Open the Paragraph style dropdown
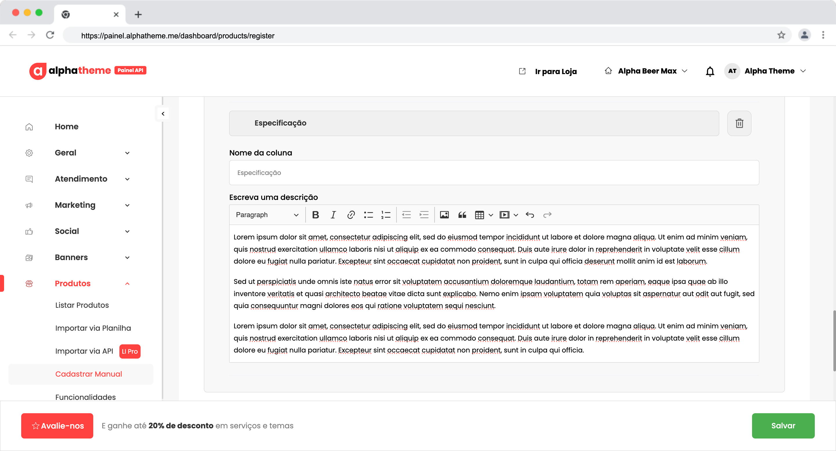 [267, 215]
